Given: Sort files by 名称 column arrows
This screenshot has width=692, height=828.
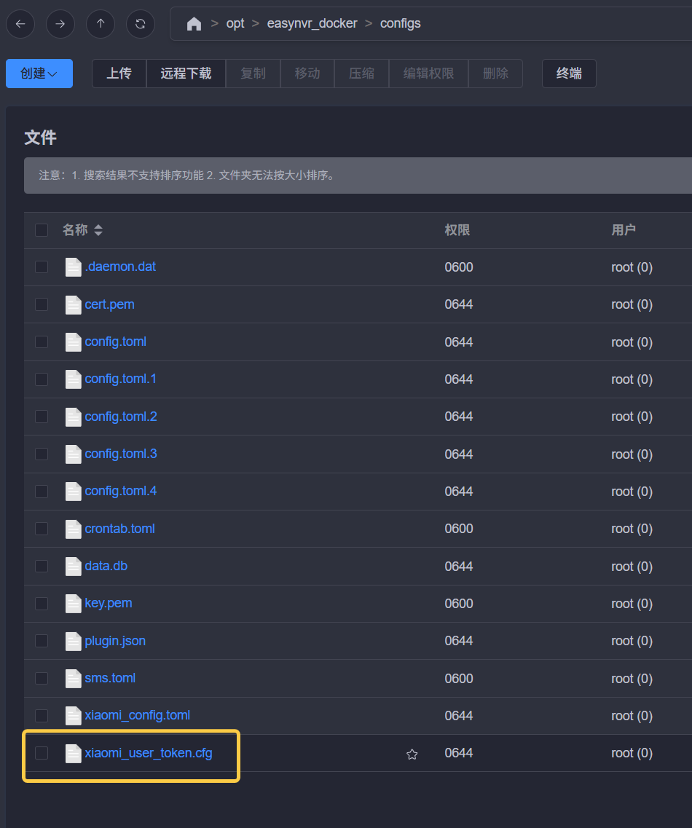Looking at the screenshot, I should 98,230.
